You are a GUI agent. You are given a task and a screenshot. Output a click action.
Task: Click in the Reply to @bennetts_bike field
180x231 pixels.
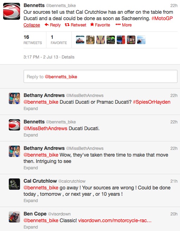tap(101, 77)
